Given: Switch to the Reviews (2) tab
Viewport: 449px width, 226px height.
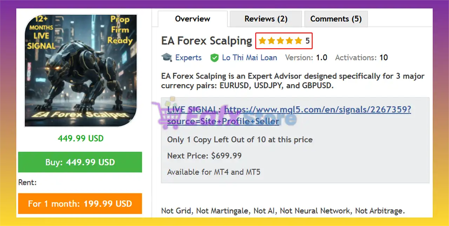Looking at the screenshot, I should (x=266, y=19).
